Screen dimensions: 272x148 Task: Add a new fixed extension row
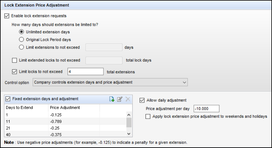click(x=112, y=99)
